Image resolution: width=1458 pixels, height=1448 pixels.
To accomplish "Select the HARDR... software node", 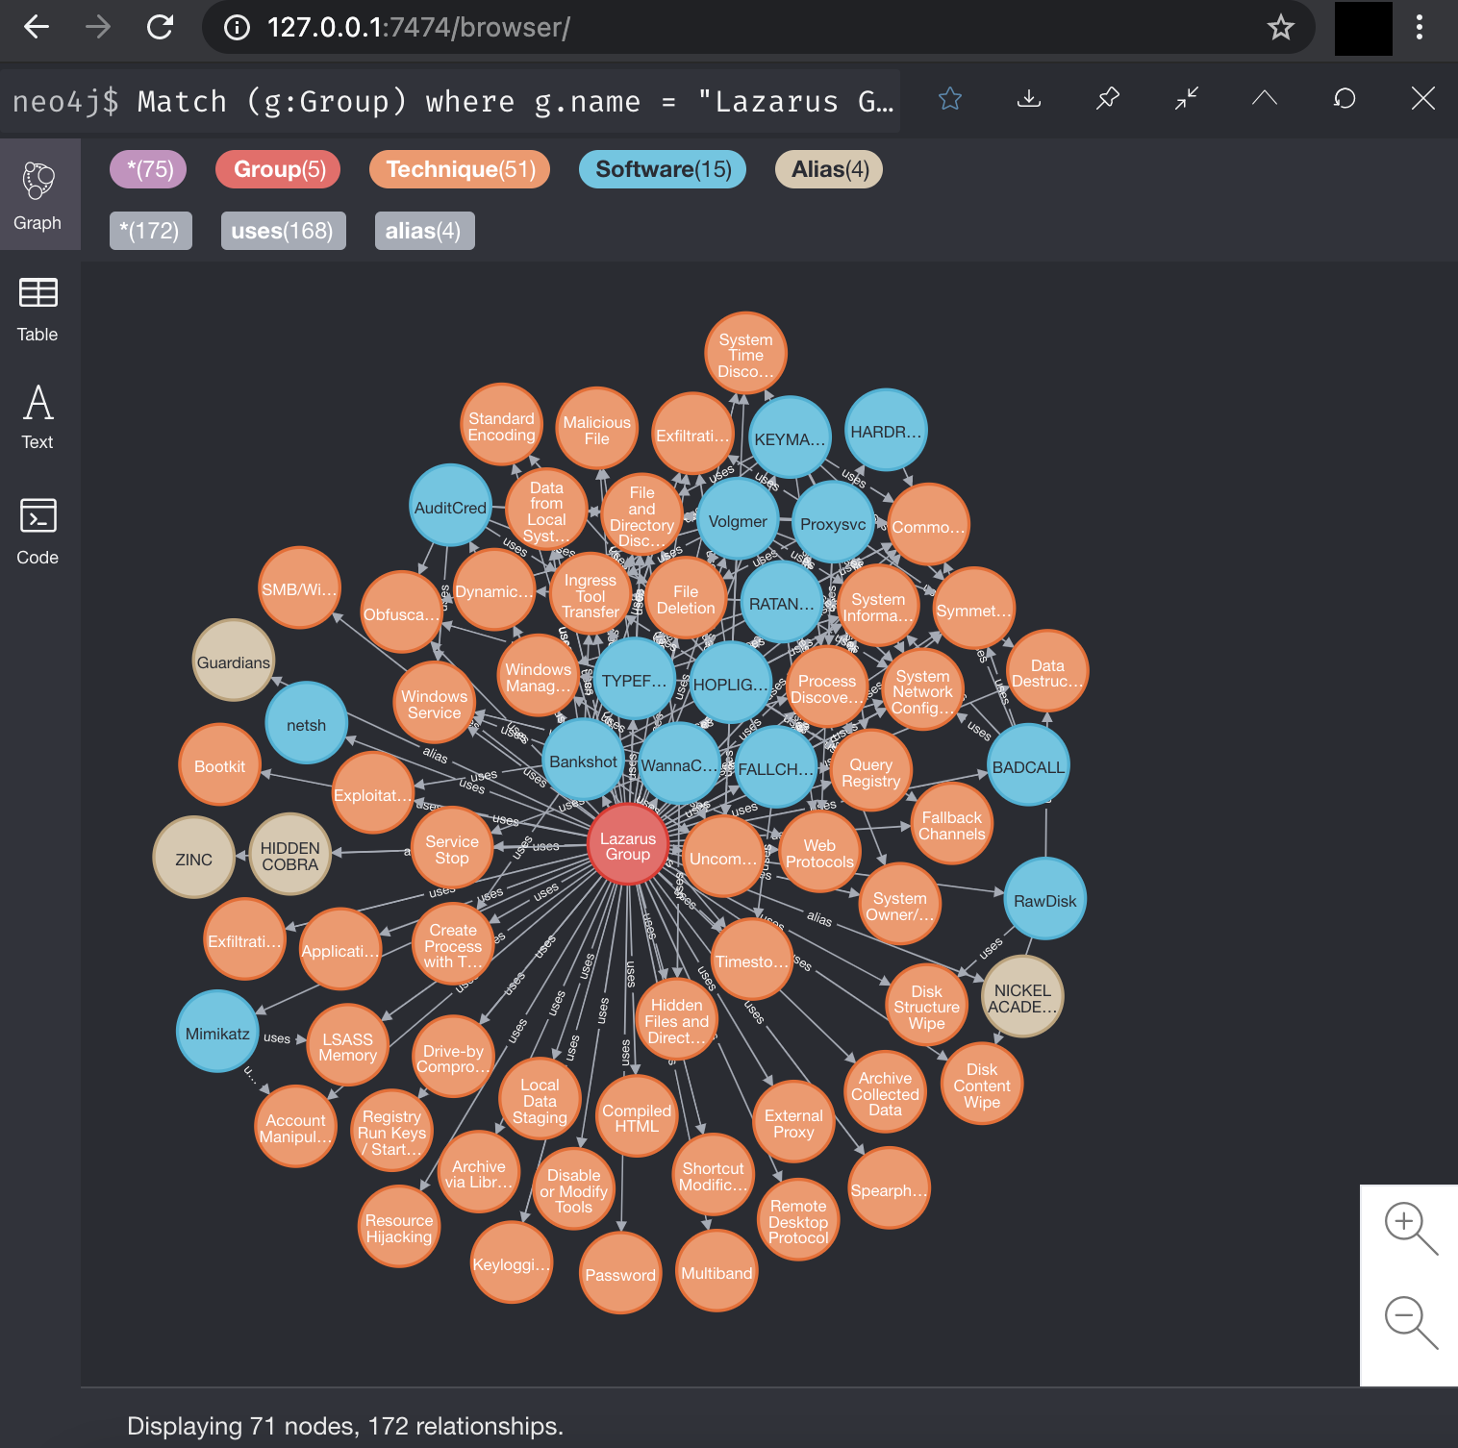I will [886, 431].
